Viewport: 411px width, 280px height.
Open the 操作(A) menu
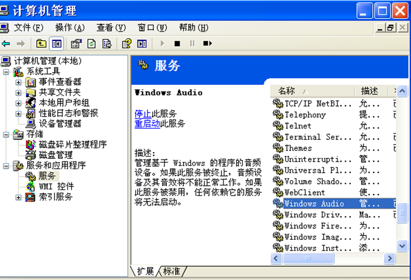(70, 28)
